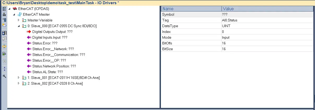Image resolution: width=315 pixels, height=110 pixels.
Task: Click the Slave_000 device icon
Action: (24, 26)
